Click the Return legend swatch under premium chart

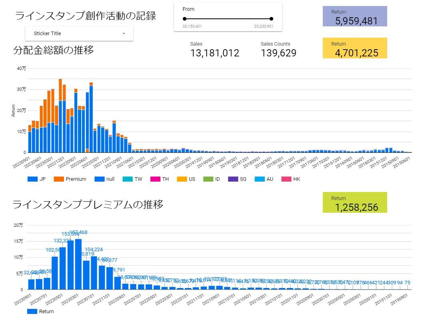coord(32,312)
